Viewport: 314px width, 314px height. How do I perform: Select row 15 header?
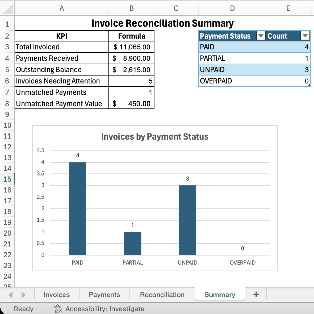(7, 179)
